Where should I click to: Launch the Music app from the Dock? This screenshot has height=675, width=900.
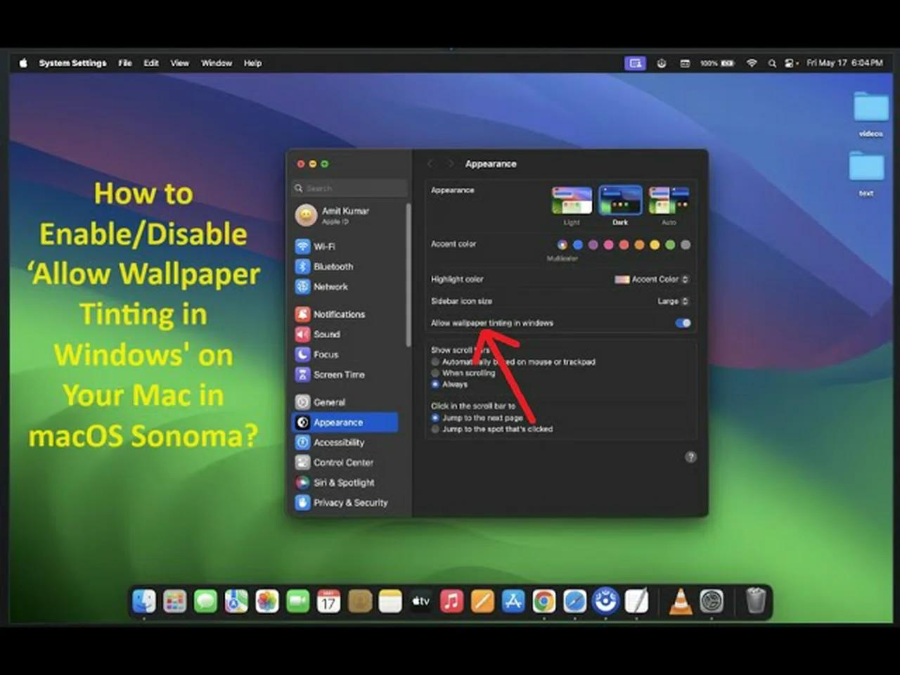pos(451,601)
